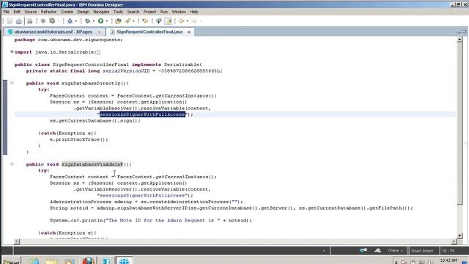The height and width of the screenshot is (264, 469).
Task: Open the Online status dropdown
Action: (395, 251)
